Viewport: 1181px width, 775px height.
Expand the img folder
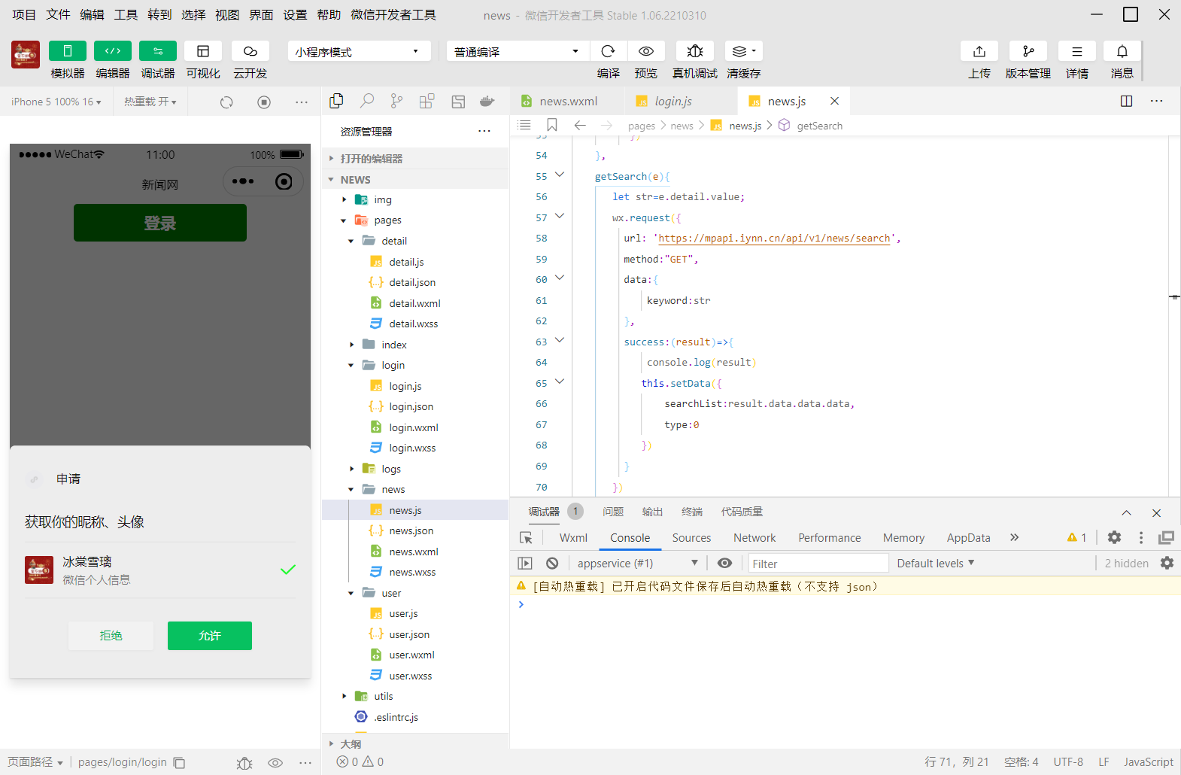tap(345, 200)
